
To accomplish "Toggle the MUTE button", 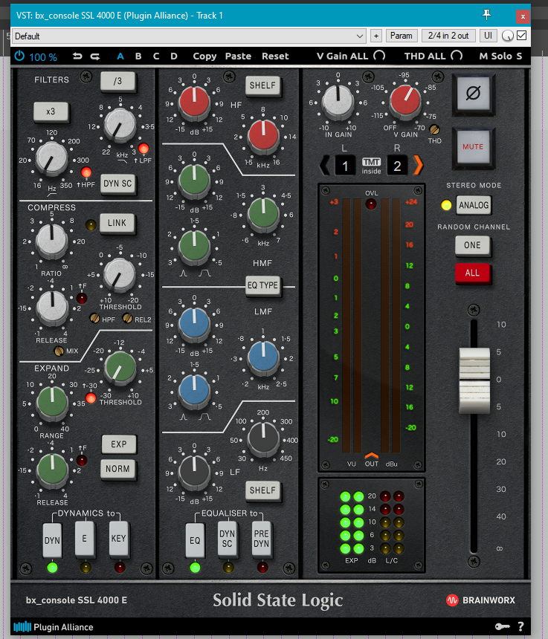I will point(473,146).
